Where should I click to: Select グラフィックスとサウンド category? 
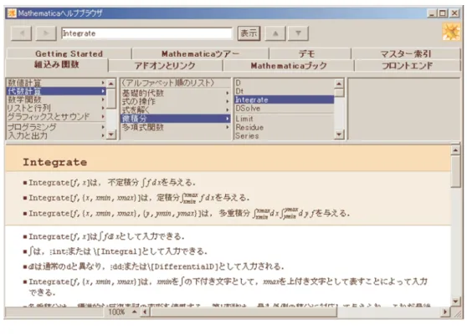[56, 116]
